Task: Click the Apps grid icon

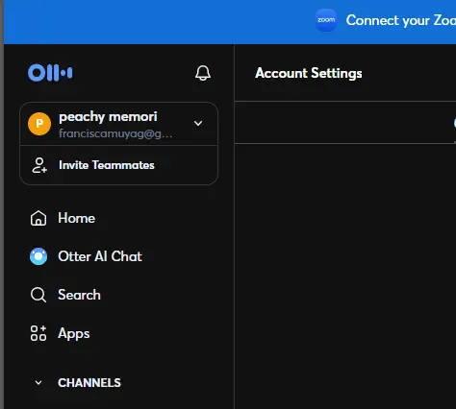Action: click(x=38, y=333)
